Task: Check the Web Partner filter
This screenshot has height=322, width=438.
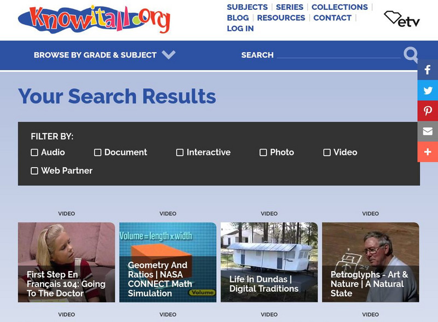Action: [x=34, y=171]
